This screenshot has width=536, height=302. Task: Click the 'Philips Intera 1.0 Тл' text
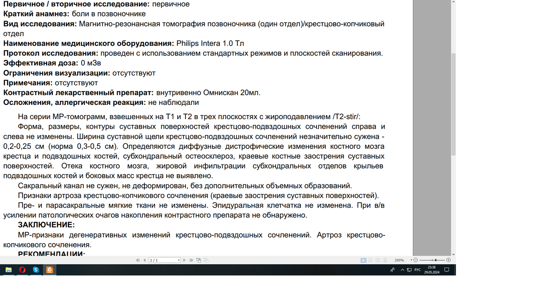pos(210,43)
